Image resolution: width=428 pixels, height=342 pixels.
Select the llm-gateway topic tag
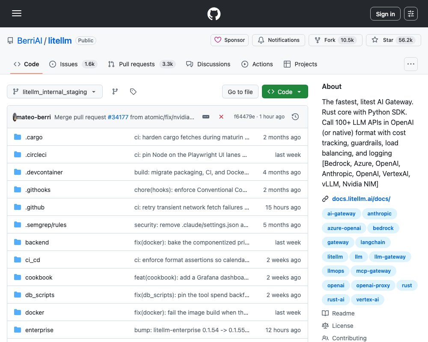(x=390, y=256)
